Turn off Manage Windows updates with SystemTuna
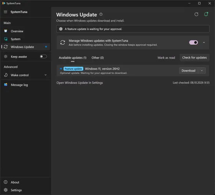The image size is (215, 195). coord(193,42)
